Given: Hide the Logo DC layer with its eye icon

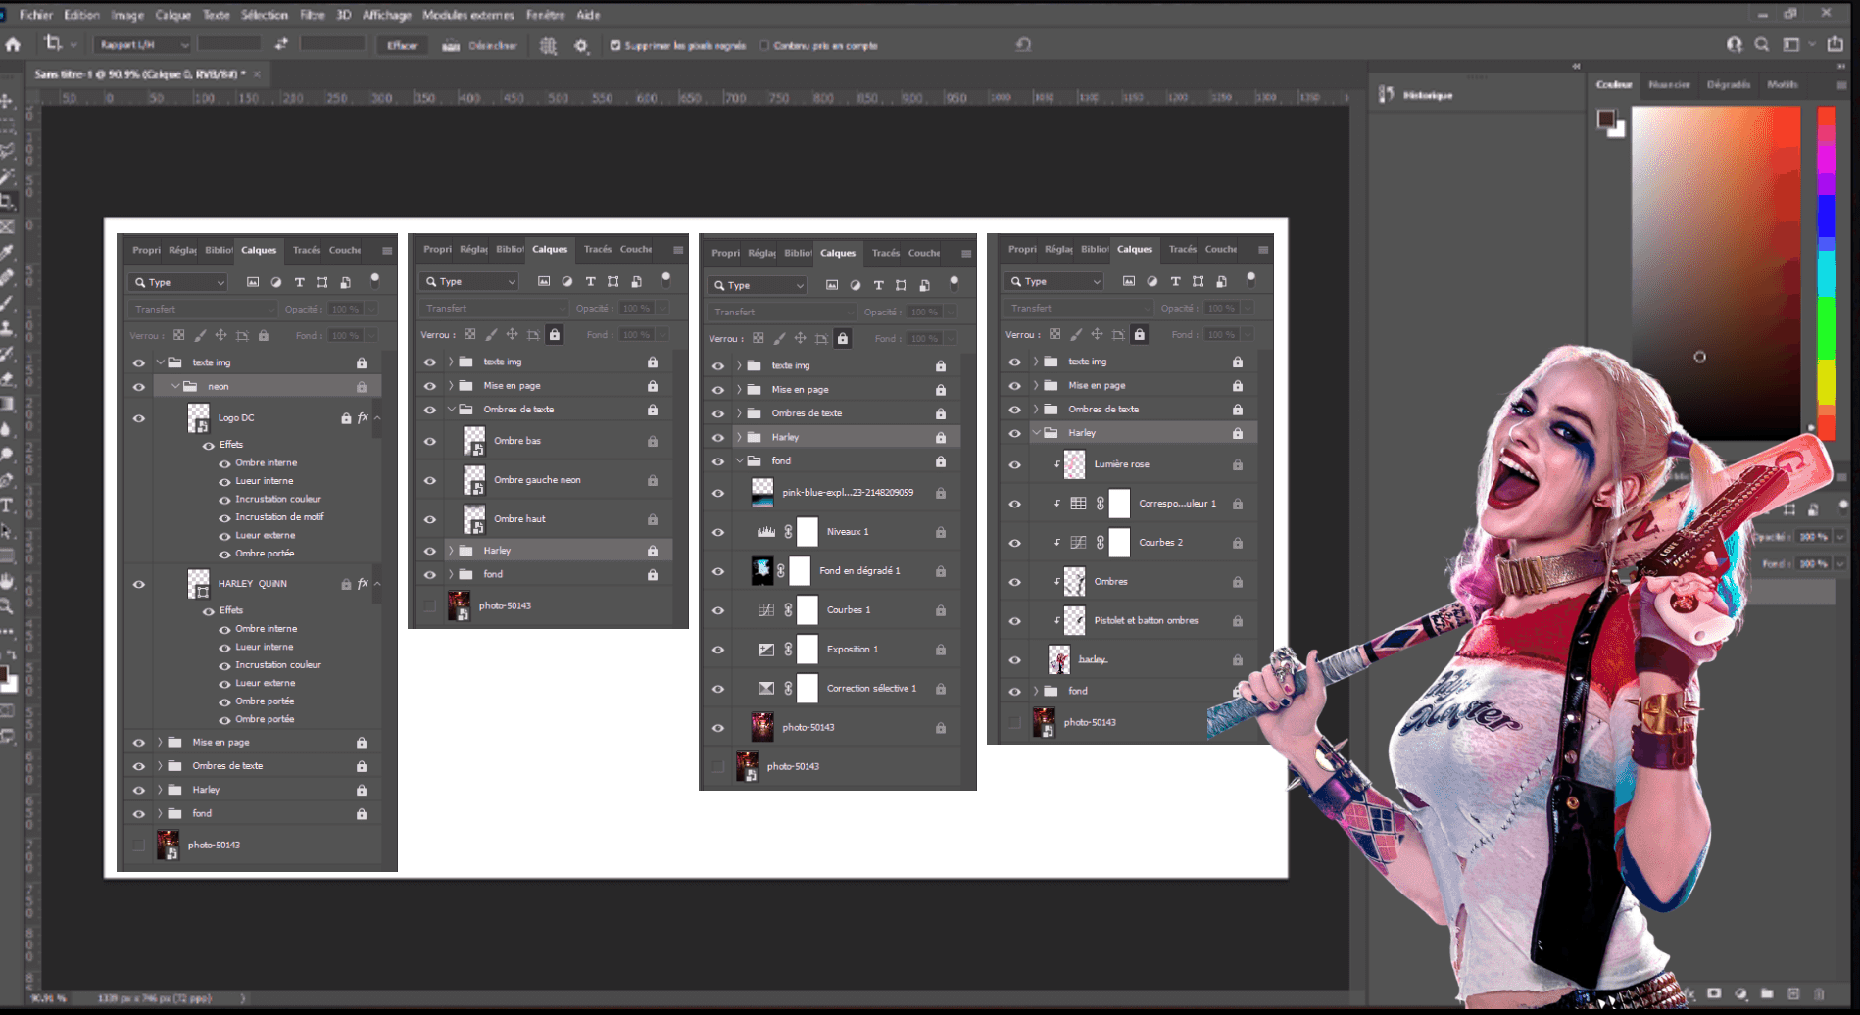Looking at the screenshot, I should pos(139,418).
